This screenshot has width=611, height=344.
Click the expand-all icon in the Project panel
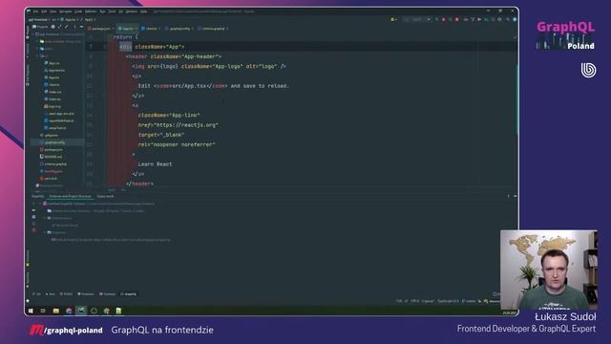tap(59, 27)
